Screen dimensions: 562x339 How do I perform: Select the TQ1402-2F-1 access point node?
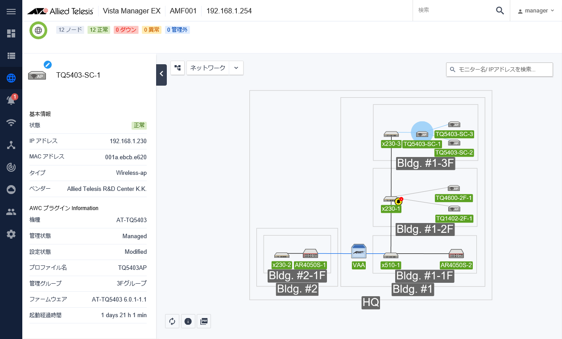pyautogui.click(x=454, y=209)
